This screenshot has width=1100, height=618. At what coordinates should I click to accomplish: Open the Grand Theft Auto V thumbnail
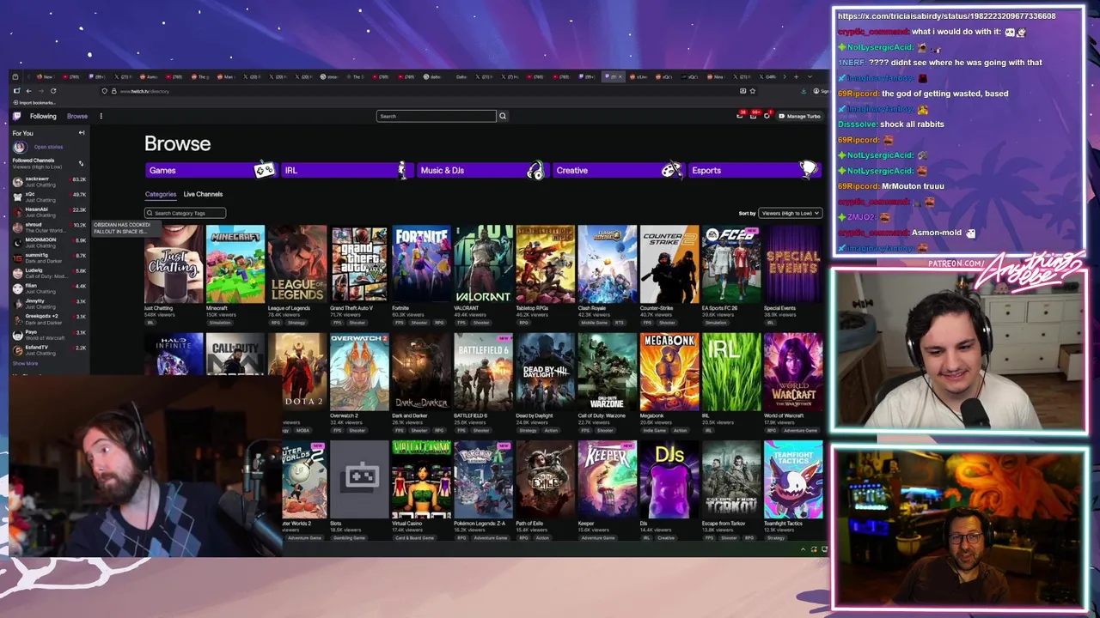coord(359,264)
